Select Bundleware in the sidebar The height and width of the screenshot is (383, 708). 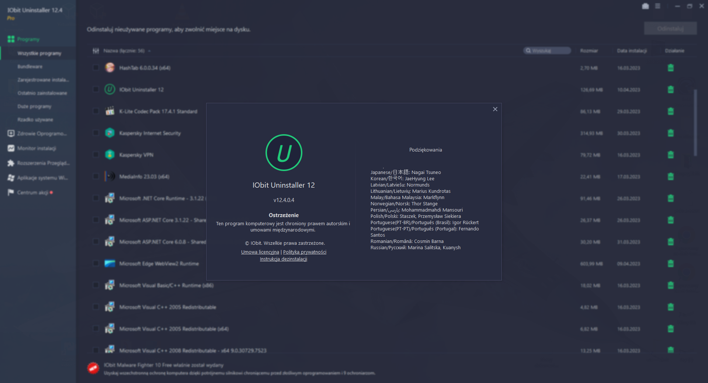[30, 67]
